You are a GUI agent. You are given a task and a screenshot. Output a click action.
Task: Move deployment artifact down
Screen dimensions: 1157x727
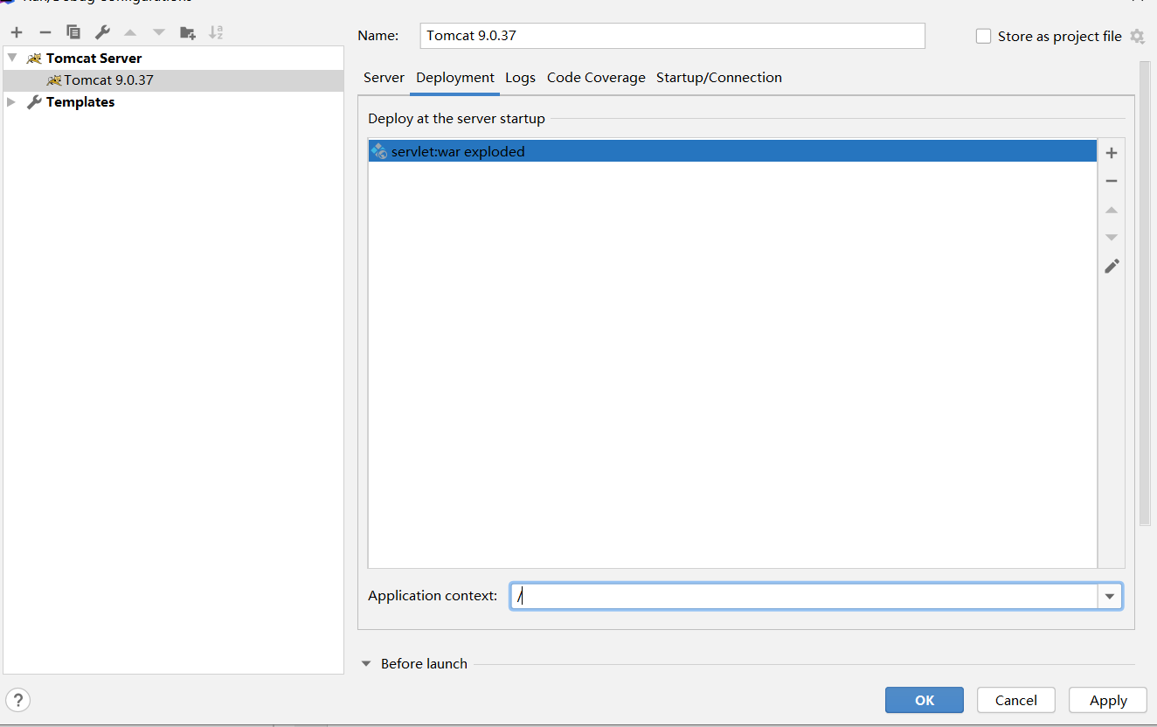tap(1112, 237)
